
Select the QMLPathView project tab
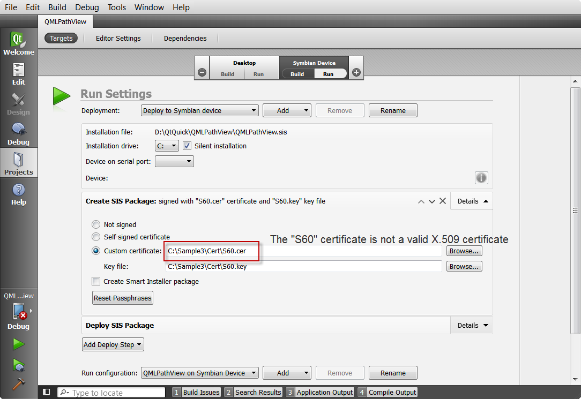pos(65,21)
